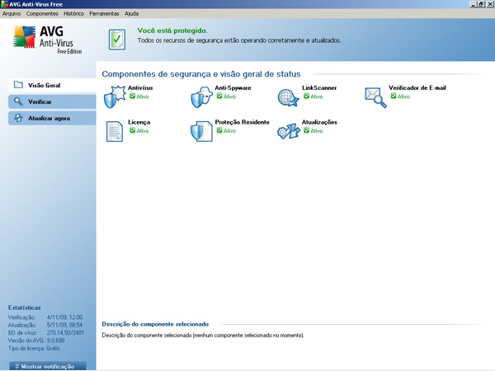Minimize the AVG window
The height and width of the screenshot is (371, 495).
click(473, 4)
